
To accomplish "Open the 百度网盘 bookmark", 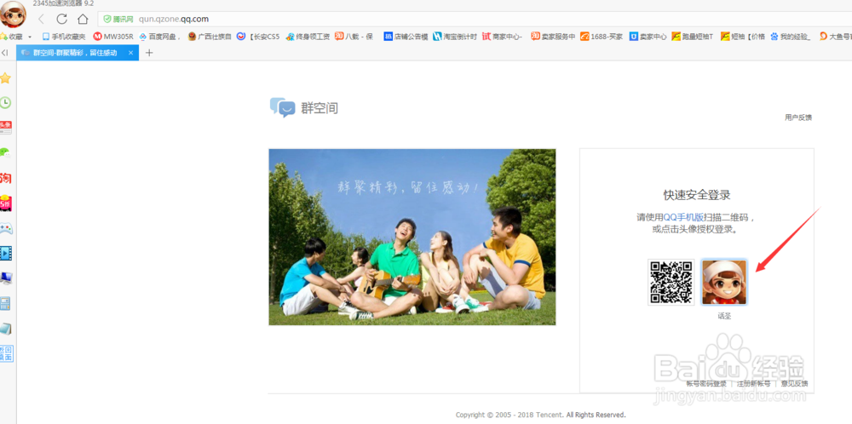I will (x=160, y=37).
